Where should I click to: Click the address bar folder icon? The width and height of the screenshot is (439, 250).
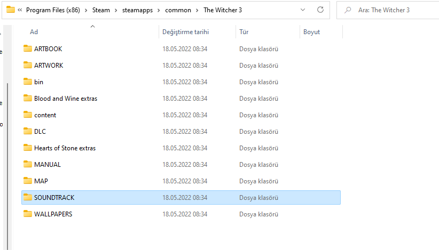point(10,10)
